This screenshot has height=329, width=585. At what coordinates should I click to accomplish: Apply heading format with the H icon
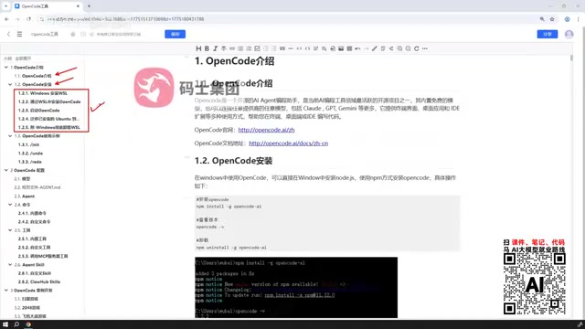click(198, 48)
